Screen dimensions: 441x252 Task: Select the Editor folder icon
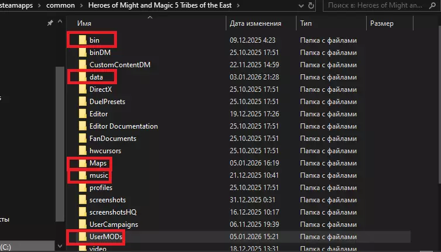coord(82,114)
